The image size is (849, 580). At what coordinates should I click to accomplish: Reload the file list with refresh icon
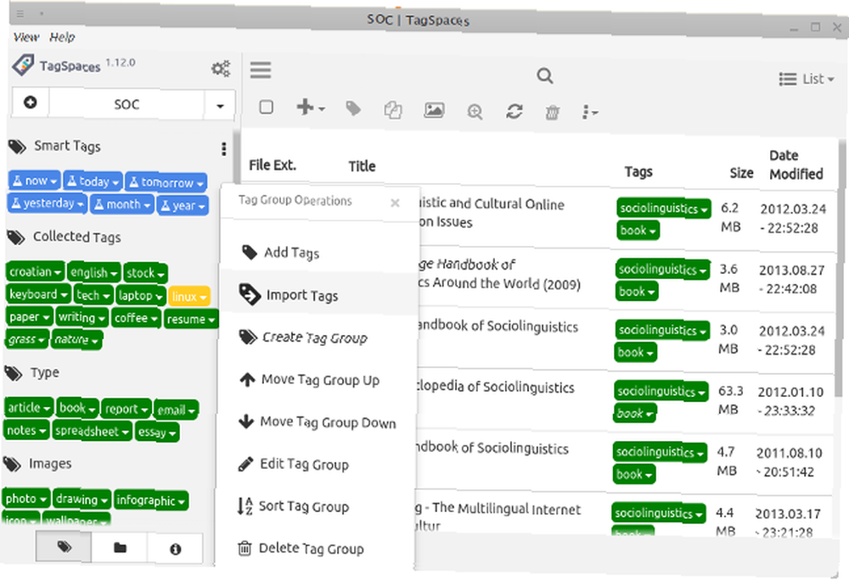point(514,111)
